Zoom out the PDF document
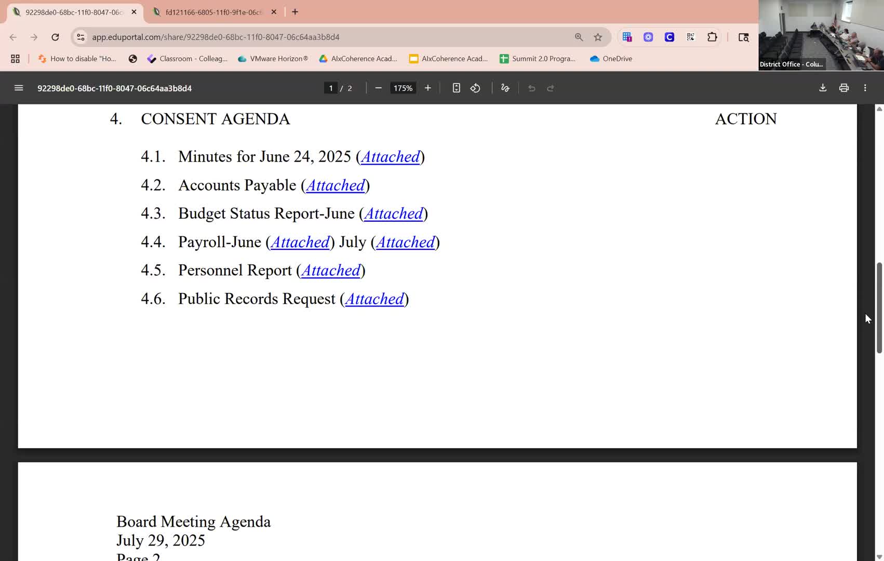 click(378, 88)
